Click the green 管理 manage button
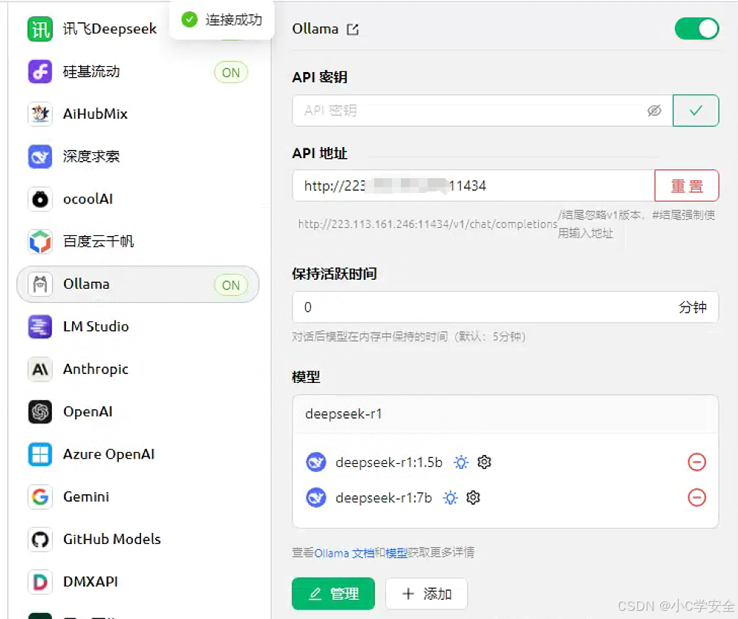This screenshot has height=619, width=738. [x=333, y=594]
